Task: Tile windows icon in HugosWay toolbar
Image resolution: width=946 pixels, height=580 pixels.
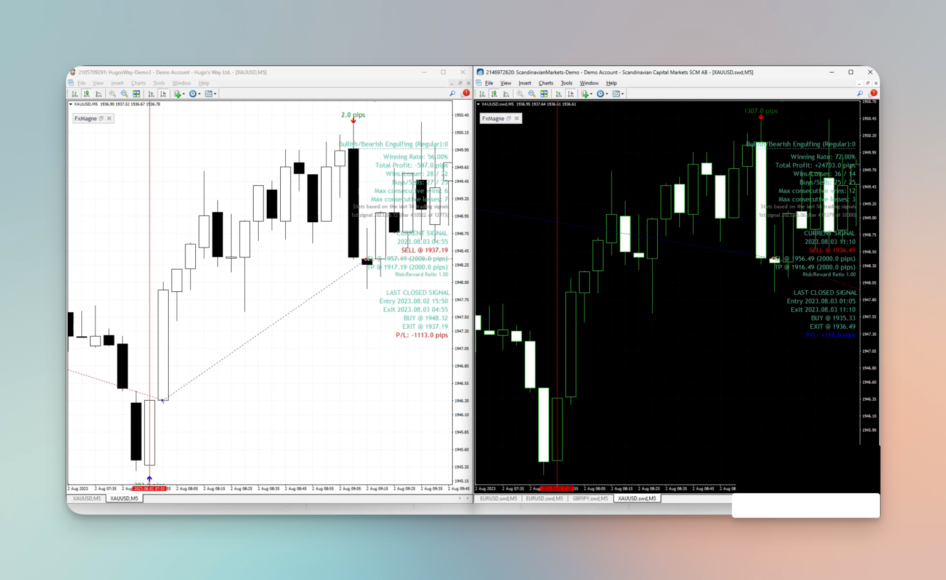Action: pos(136,94)
